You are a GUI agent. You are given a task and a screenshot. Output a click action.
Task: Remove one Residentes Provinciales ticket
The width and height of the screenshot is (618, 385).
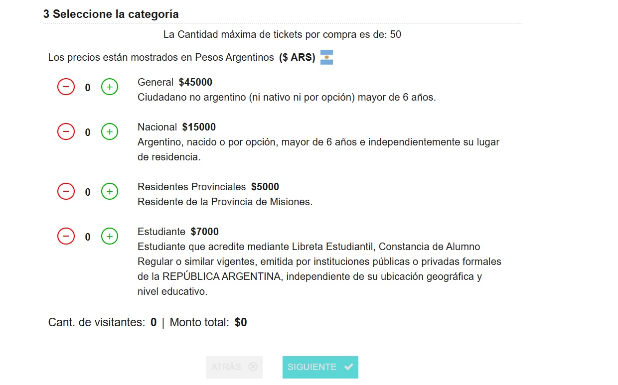click(x=66, y=191)
